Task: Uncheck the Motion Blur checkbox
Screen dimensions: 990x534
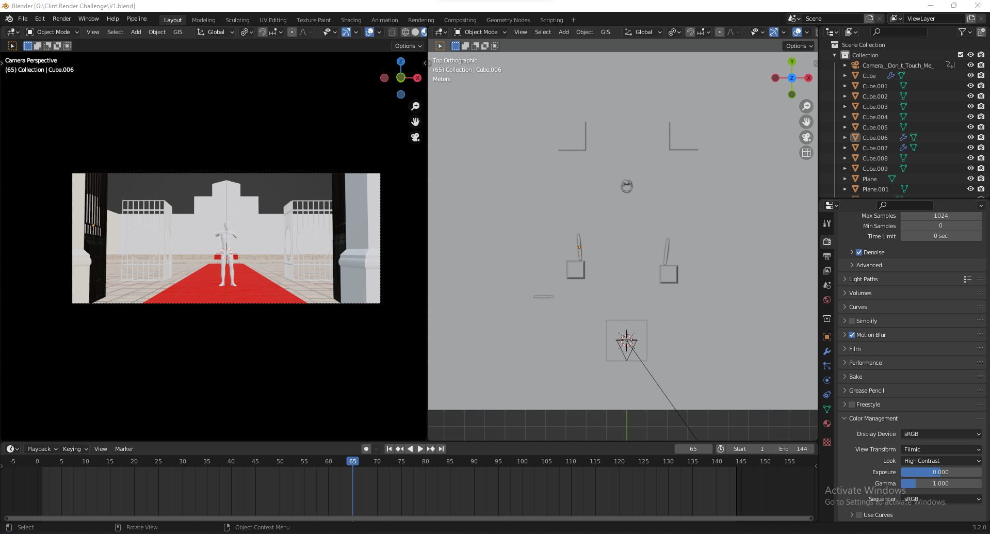Action: [x=852, y=335]
